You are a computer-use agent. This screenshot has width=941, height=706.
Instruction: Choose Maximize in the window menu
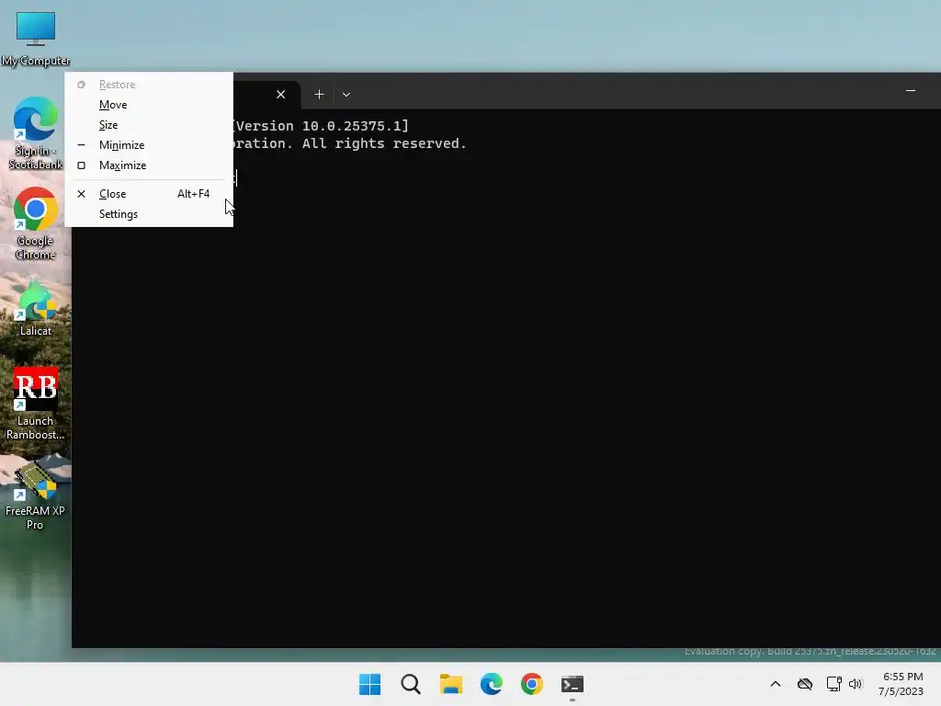pyautogui.click(x=149, y=165)
